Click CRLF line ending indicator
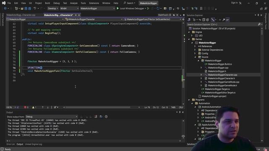Viewport: 269px width, 151px height. (x=181, y=107)
